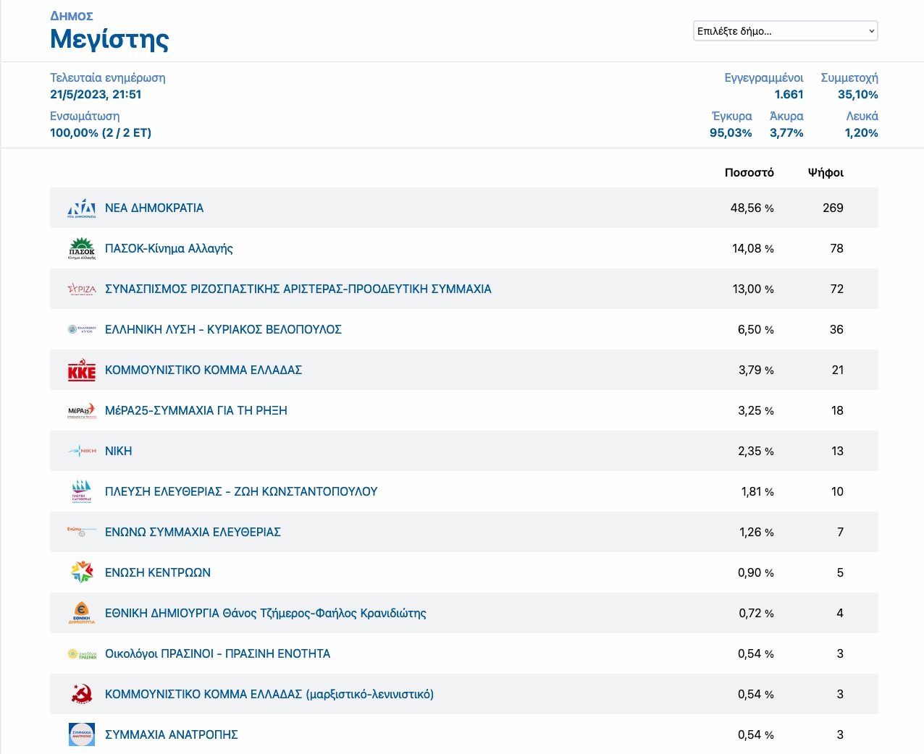Click the '269' votes cell
The image size is (924, 754).
(x=833, y=208)
